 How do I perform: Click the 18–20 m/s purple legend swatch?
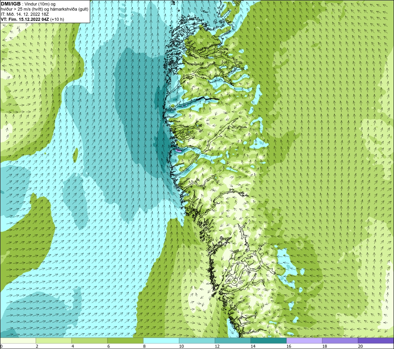(x=340, y=341)
